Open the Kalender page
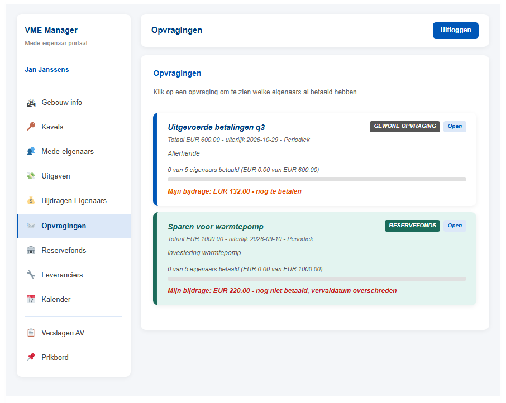 click(74, 299)
